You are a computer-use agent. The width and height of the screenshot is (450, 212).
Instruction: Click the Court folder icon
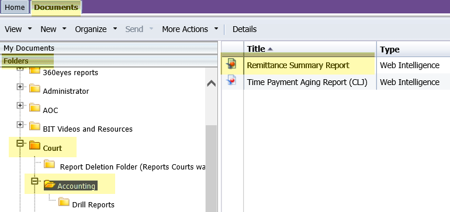[x=34, y=145]
